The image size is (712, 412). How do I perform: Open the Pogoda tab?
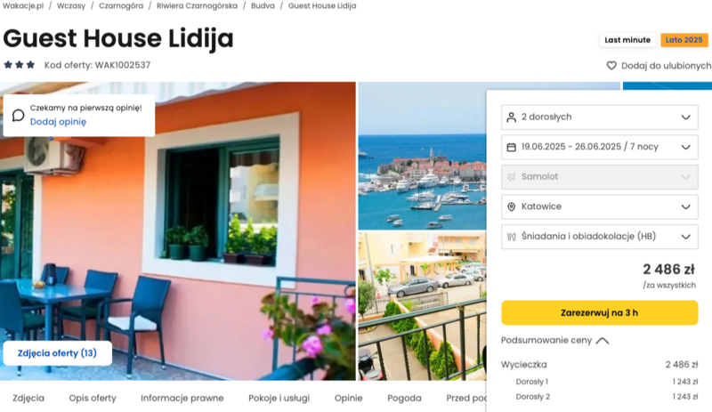pyautogui.click(x=404, y=398)
